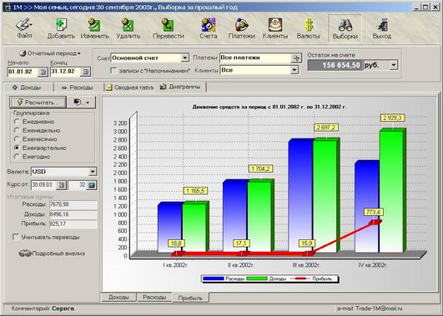Image resolution: width=443 pixels, height=316 pixels.
Task: Click blue Расходы swatch in chart legend
Action: [214, 278]
